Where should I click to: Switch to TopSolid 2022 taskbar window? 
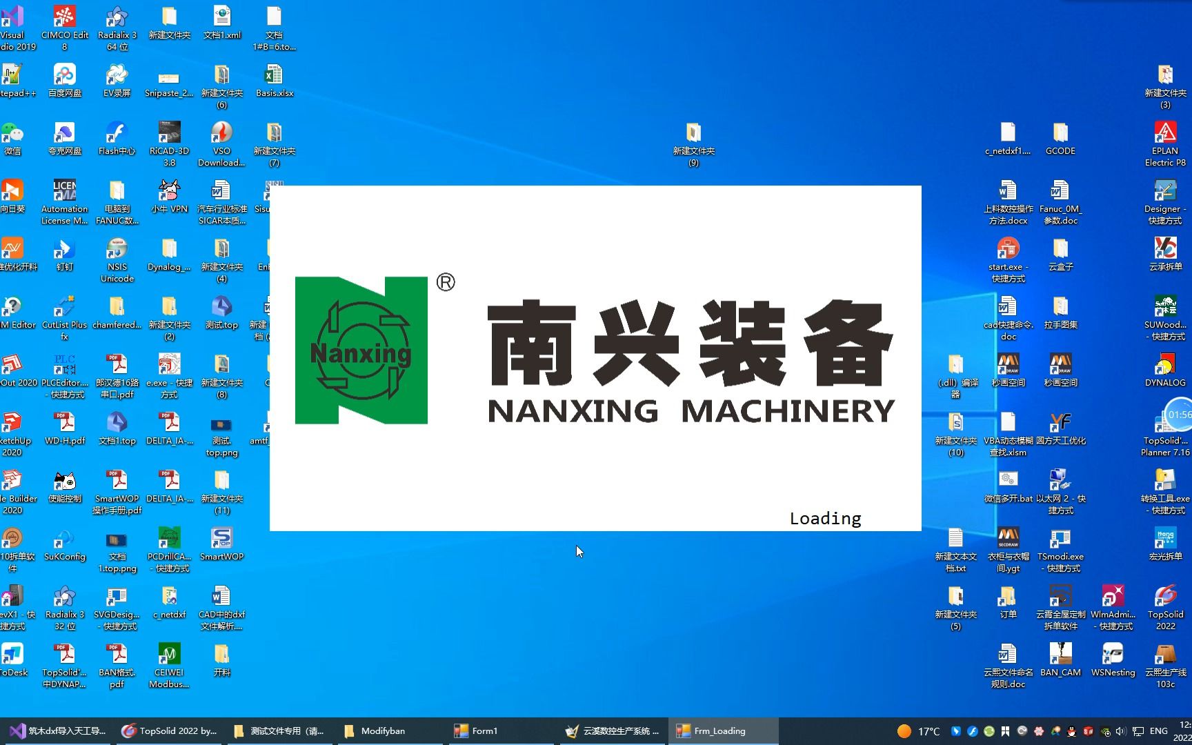coord(169,731)
